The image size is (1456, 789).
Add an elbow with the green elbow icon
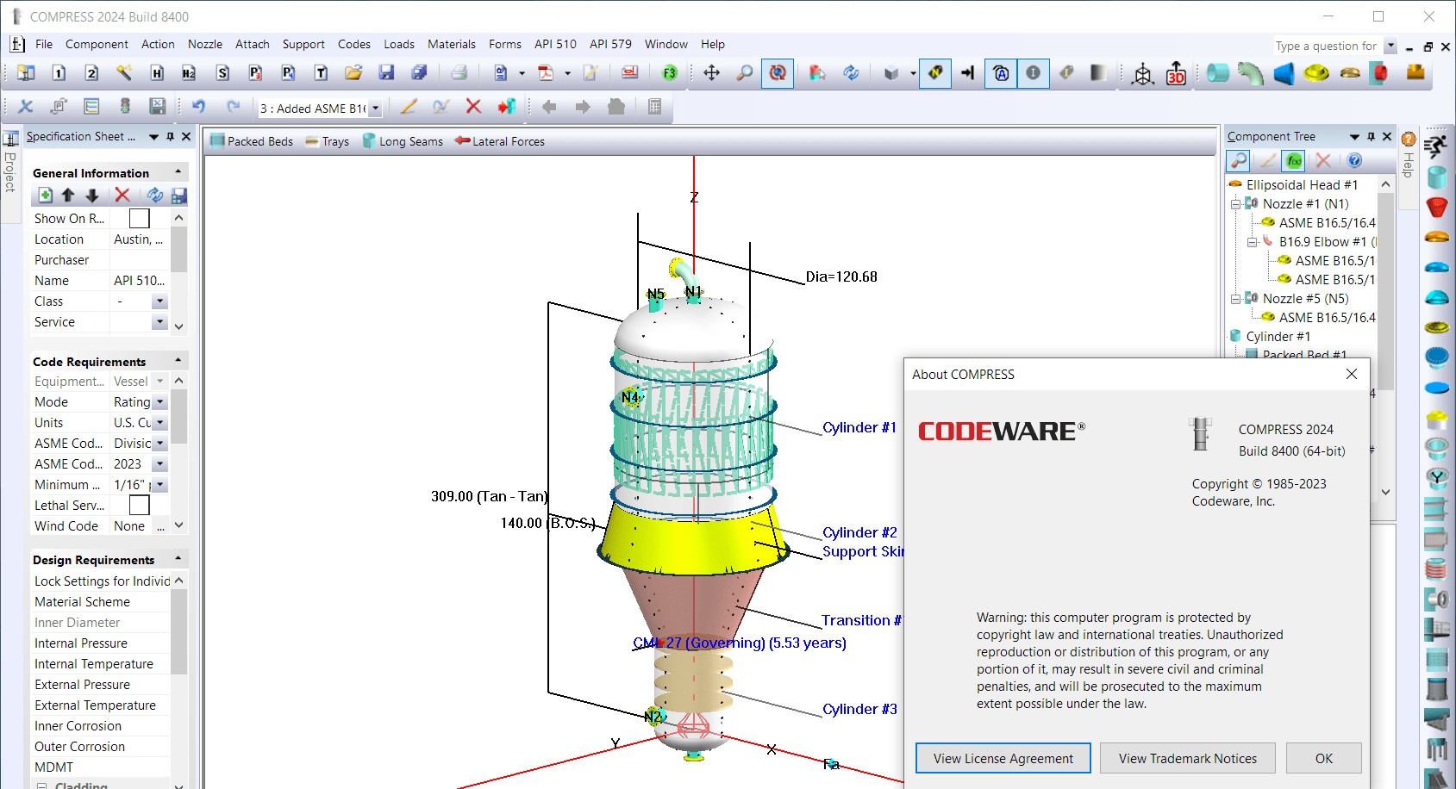click(x=1250, y=73)
